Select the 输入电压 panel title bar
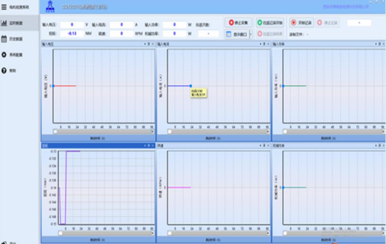386x244 pixels. 98,44
